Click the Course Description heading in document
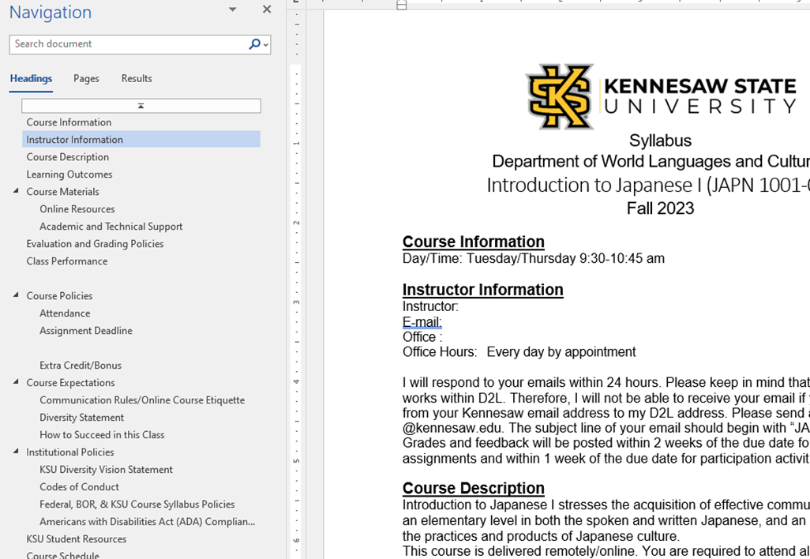This screenshot has height=559, width=810. pyautogui.click(x=473, y=488)
